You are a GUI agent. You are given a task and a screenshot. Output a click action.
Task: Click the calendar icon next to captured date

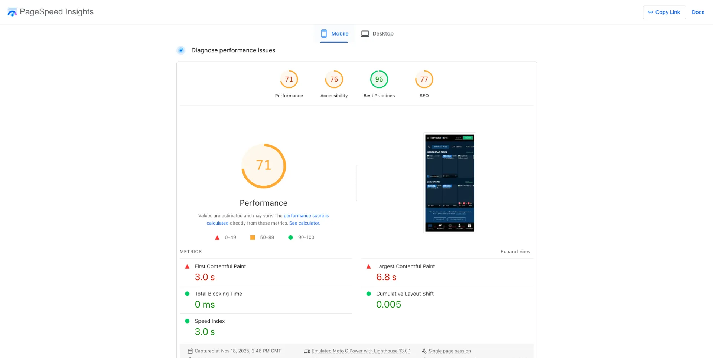191,351
